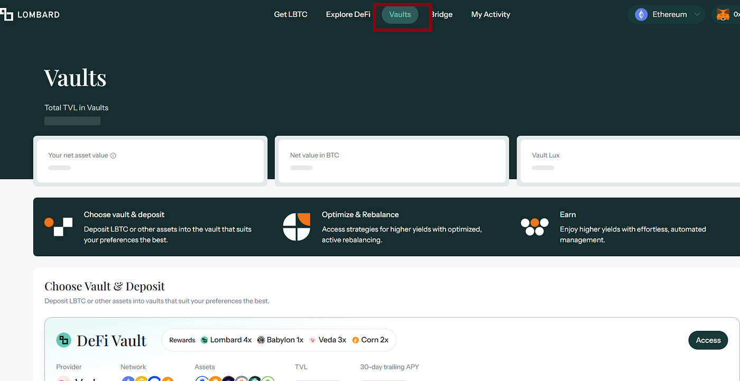Click the Veda 3x reward icon
Image resolution: width=740 pixels, height=381 pixels.
click(x=313, y=340)
